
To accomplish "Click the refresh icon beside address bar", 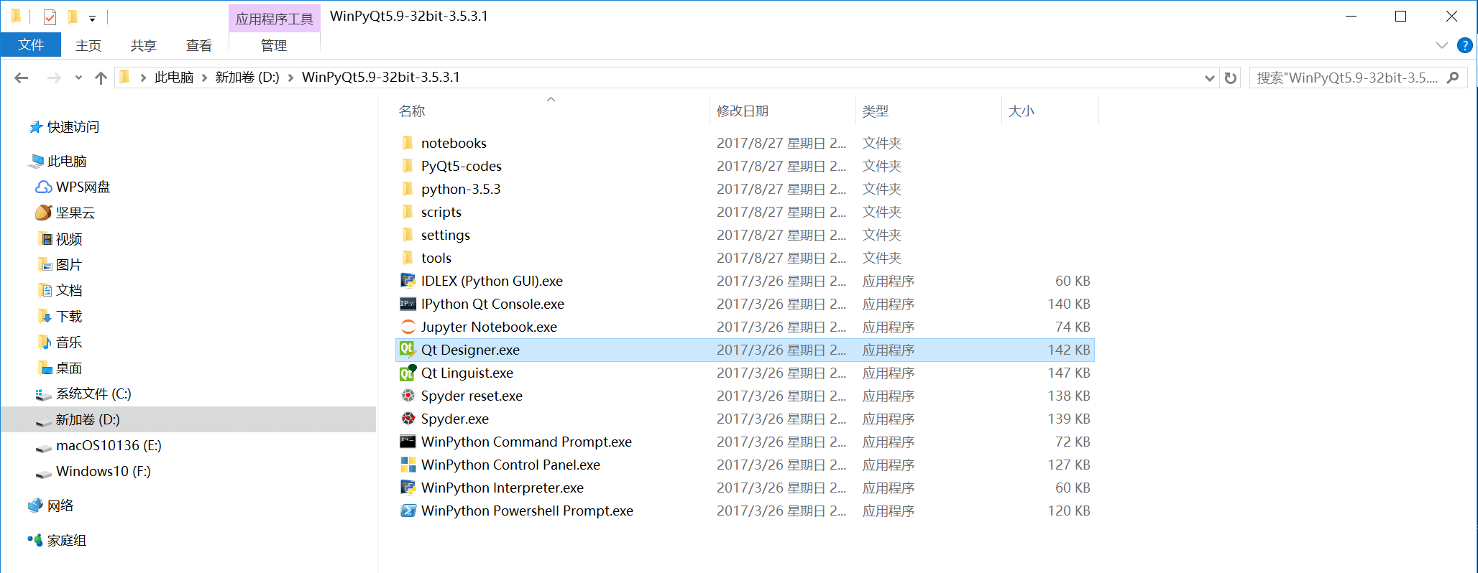I will click(1231, 78).
